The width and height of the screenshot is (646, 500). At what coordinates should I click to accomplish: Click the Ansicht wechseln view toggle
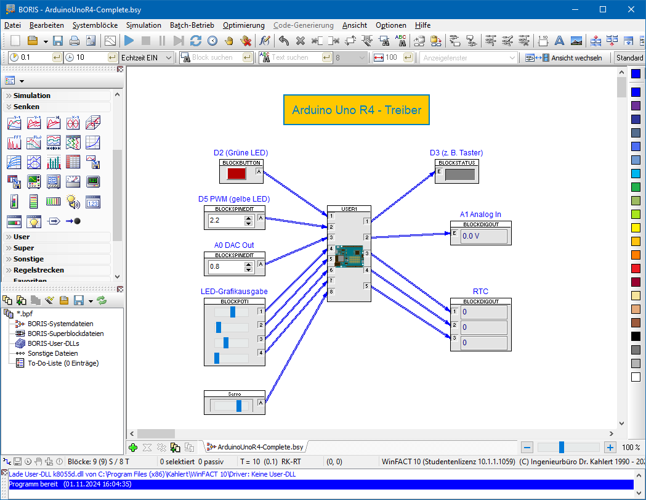[563, 58]
